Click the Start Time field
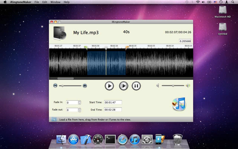 point(113,102)
